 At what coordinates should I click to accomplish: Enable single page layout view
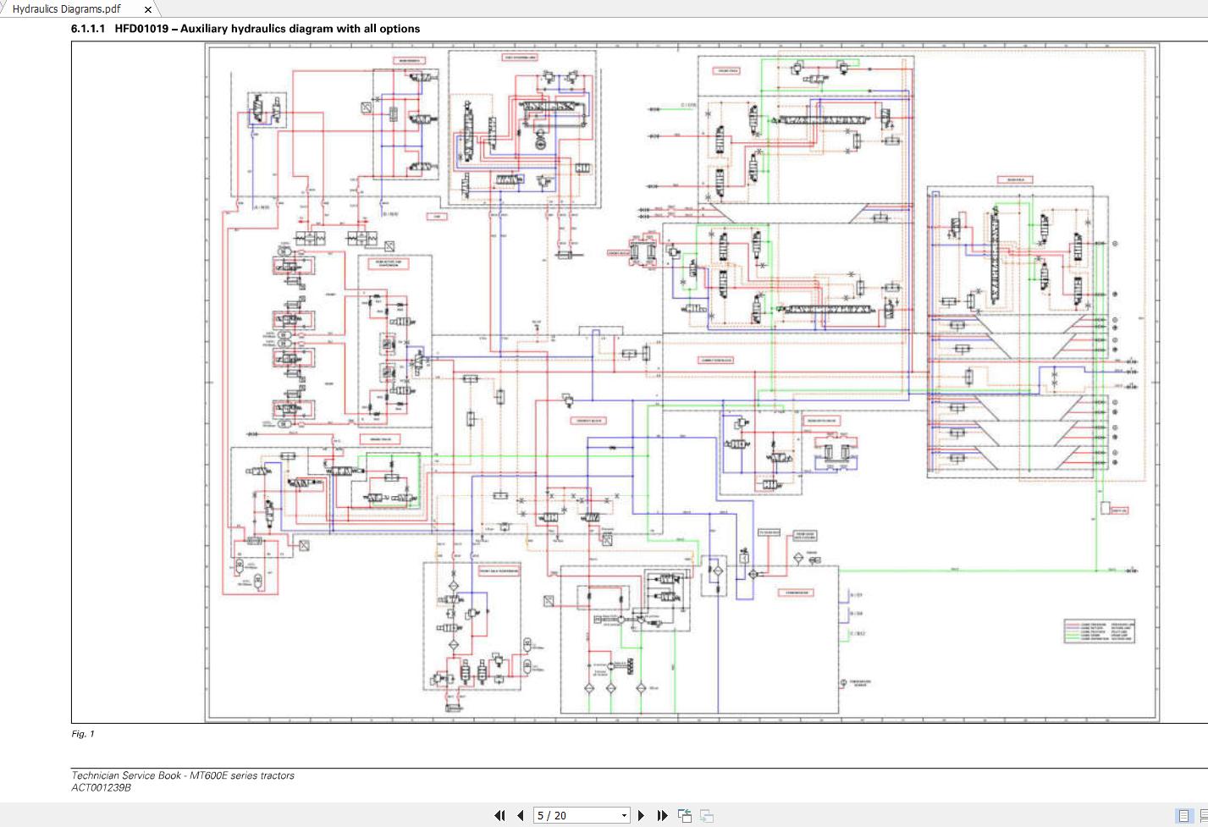(x=1183, y=815)
